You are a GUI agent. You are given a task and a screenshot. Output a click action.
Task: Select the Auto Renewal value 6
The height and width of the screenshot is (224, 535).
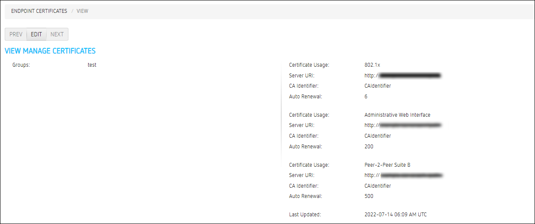(366, 97)
